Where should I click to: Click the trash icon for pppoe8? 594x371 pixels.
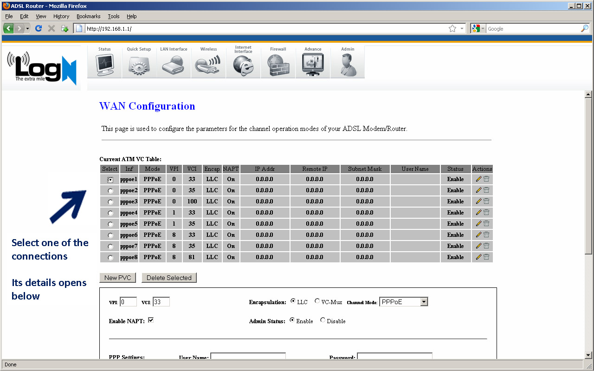(485, 257)
